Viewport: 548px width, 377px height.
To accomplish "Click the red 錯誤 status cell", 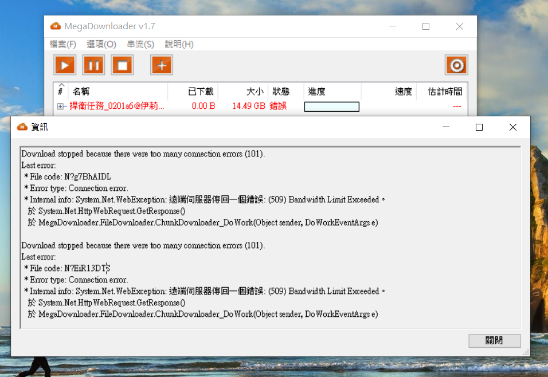I will click(278, 106).
